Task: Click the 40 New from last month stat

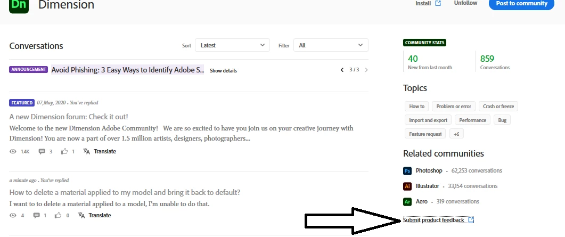Action: [x=430, y=62]
